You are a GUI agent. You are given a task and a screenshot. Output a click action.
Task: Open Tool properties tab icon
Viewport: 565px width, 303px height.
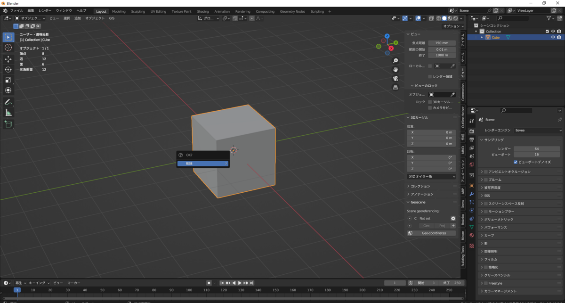click(x=471, y=121)
